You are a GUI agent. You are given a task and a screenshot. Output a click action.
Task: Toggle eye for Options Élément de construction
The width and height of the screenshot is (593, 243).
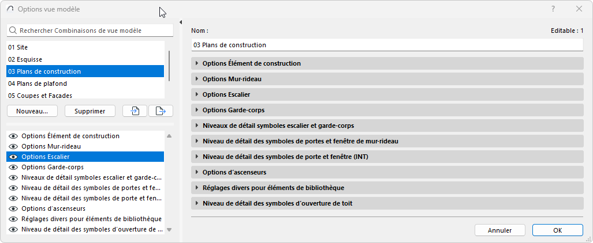pos(14,136)
